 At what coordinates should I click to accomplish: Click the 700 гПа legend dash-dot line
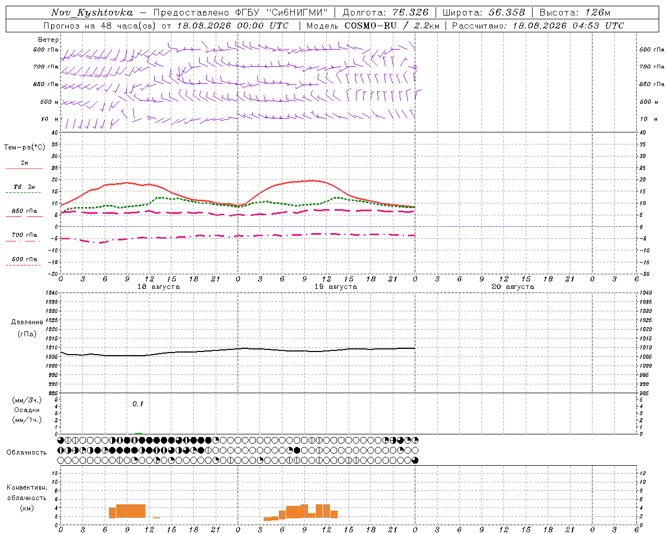click(23, 241)
